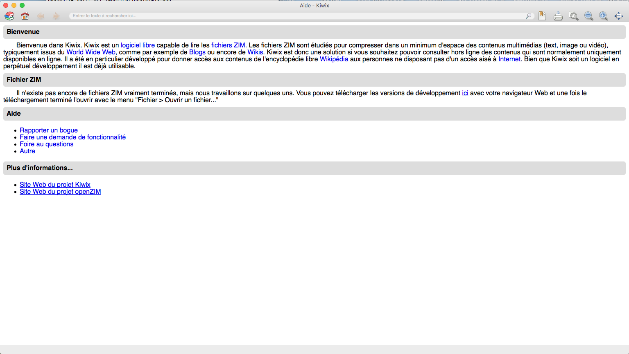
Task: Maximize the window with green button
Action: [22, 5]
